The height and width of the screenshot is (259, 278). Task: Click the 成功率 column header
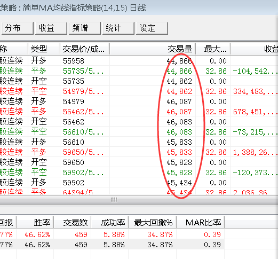pyautogui.click(x=110, y=223)
